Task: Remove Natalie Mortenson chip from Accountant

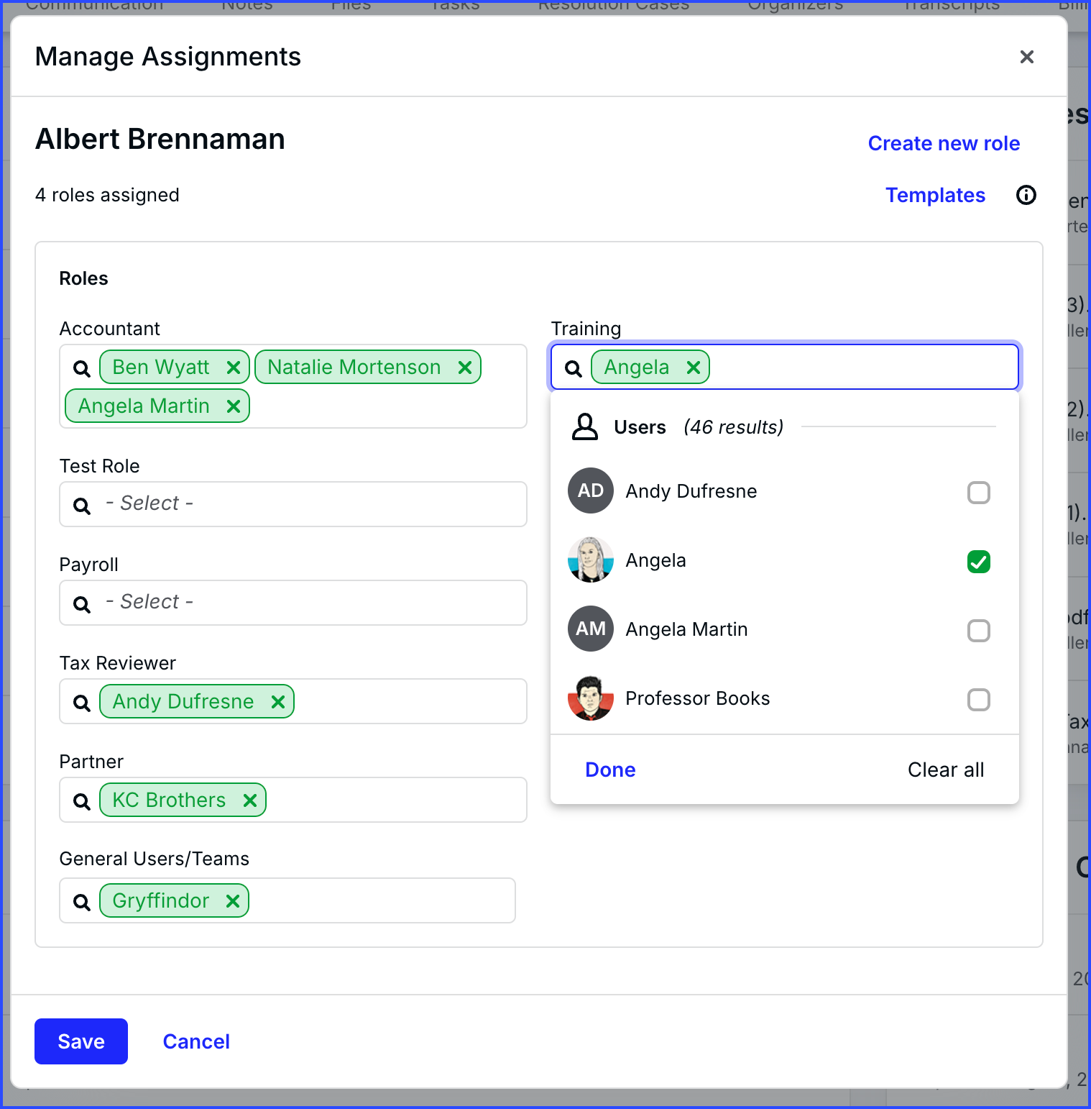Action: [465, 368]
